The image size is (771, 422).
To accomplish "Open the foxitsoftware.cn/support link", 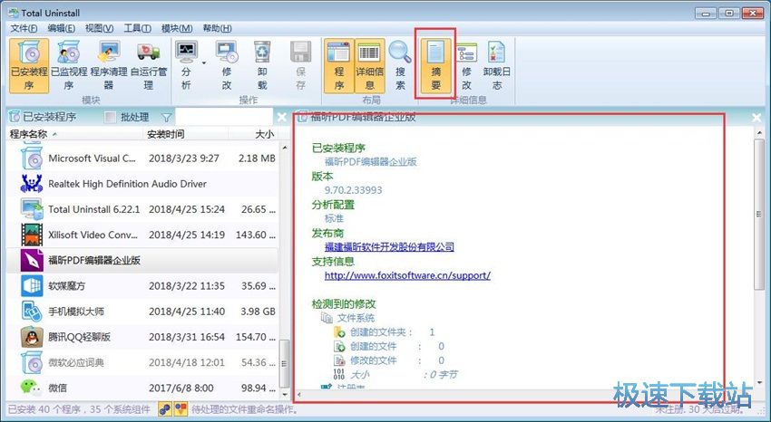I will pyautogui.click(x=407, y=275).
